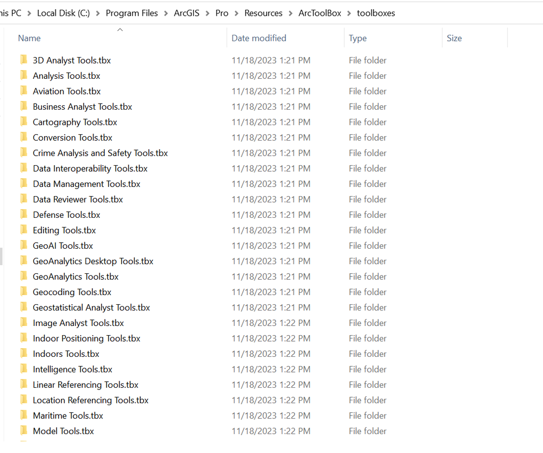Click the Aviation Tools.tbx folder icon
Image resolution: width=543 pixels, height=453 pixels.
coord(23,91)
